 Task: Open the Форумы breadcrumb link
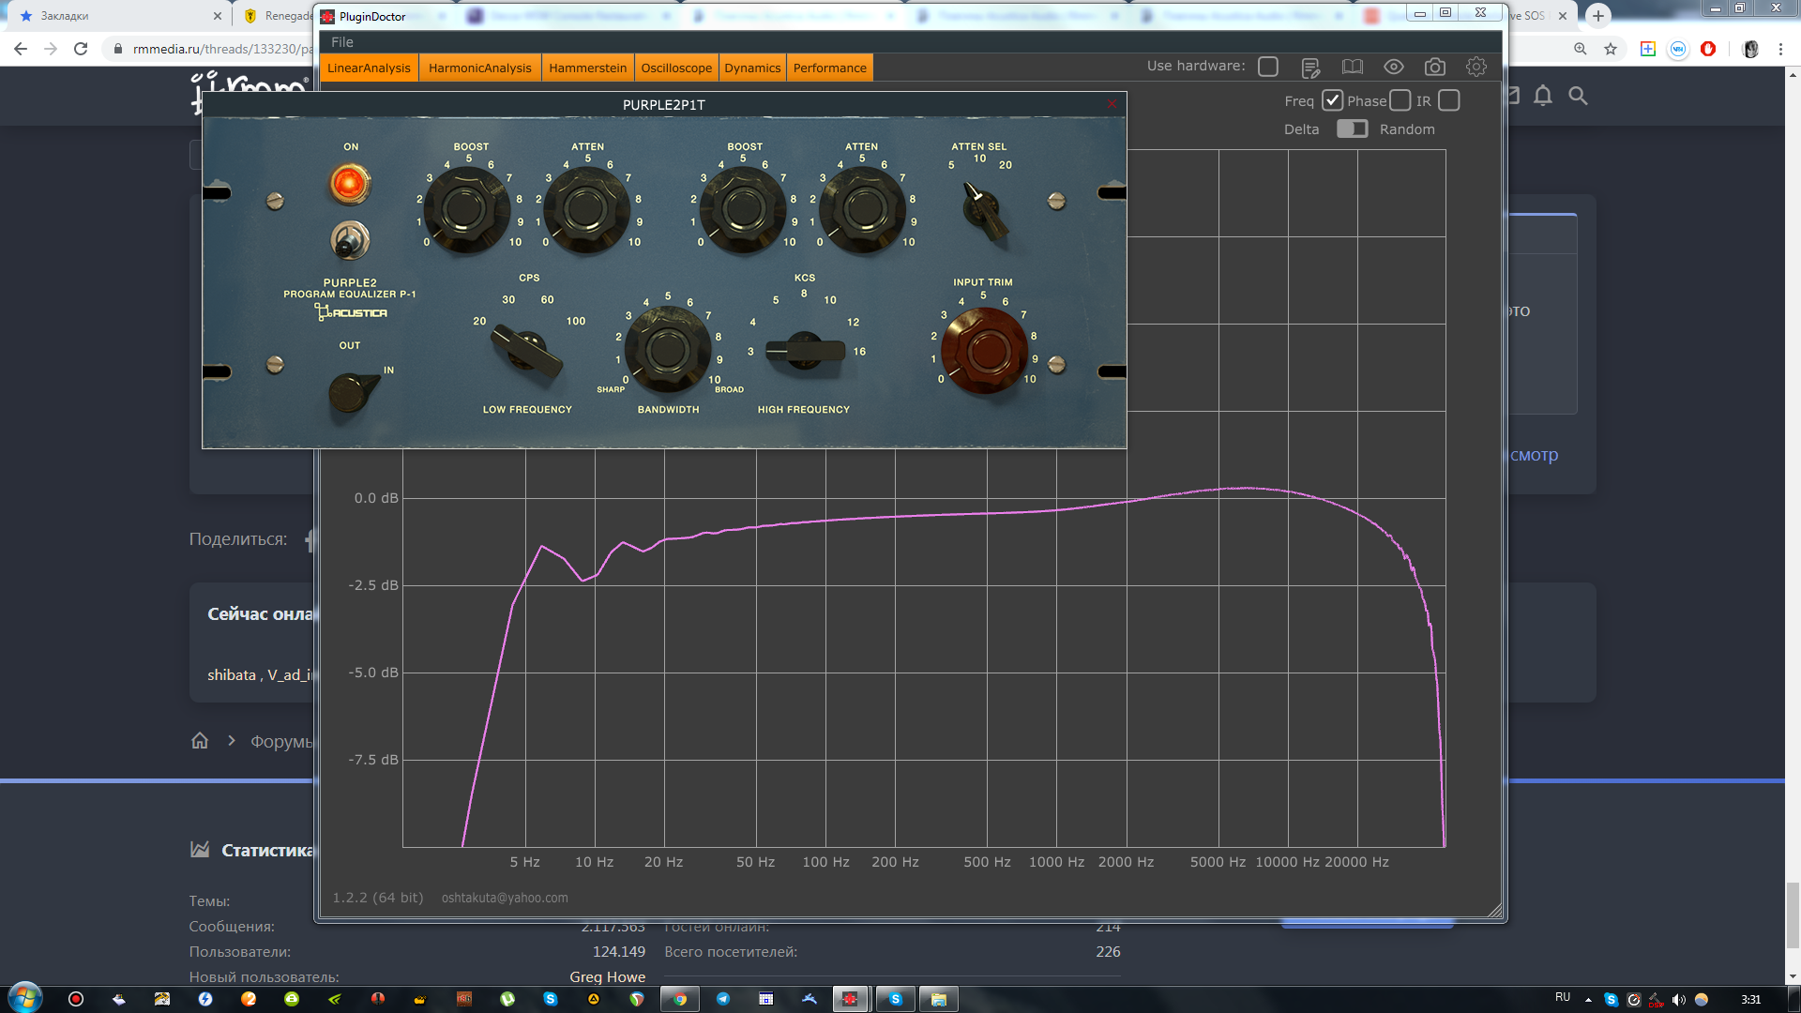click(280, 742)
